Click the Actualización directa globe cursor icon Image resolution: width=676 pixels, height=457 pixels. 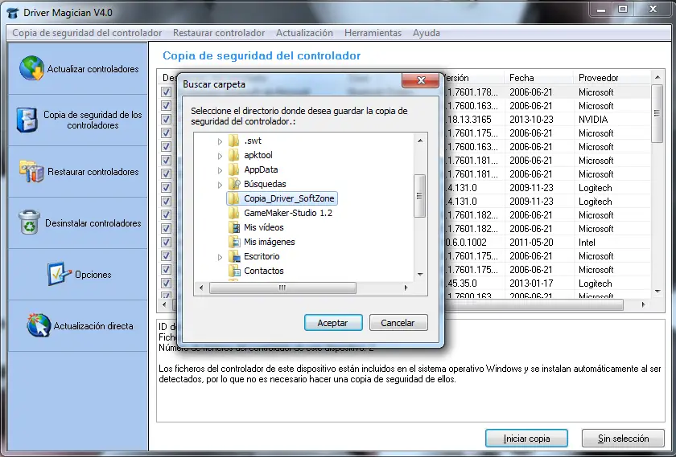(x=39, y=325)
